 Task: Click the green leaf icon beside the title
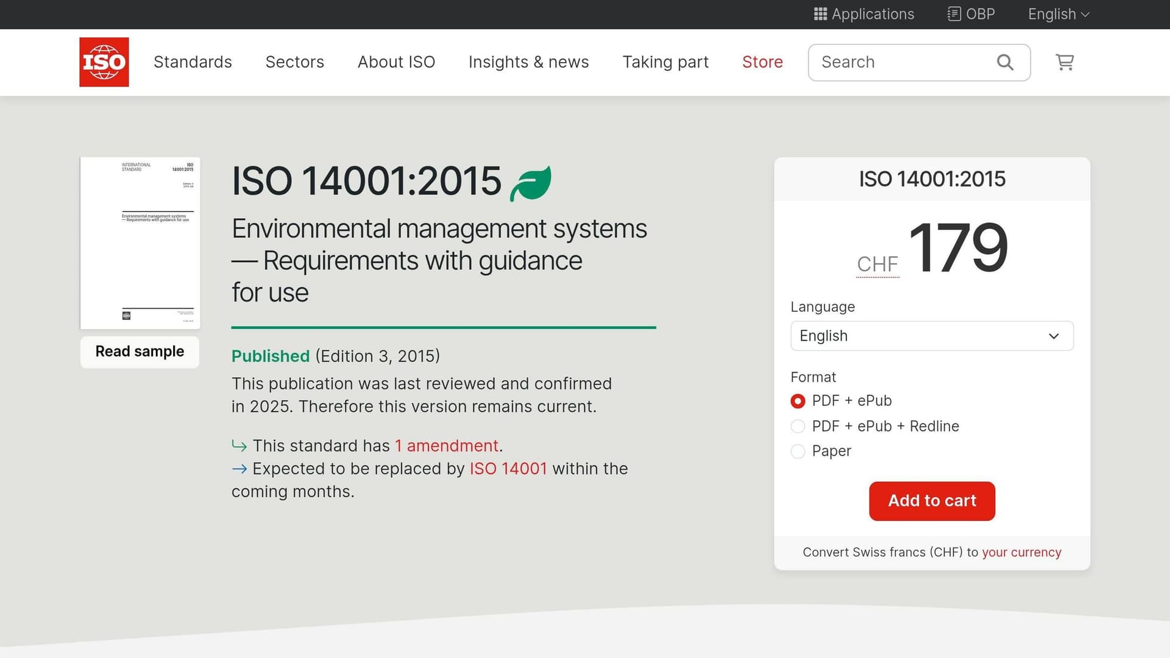coord(530,181)
